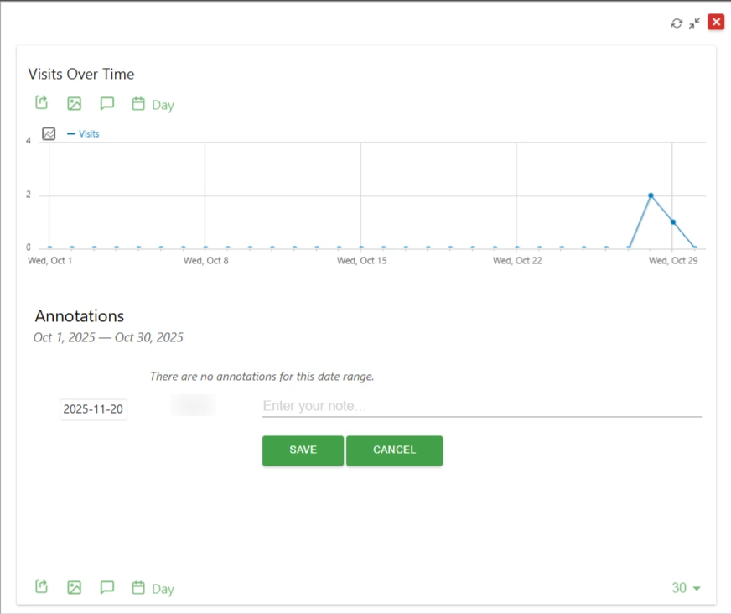Open the chart metrics picker icon
731x614 pixels.
[49, 133]
